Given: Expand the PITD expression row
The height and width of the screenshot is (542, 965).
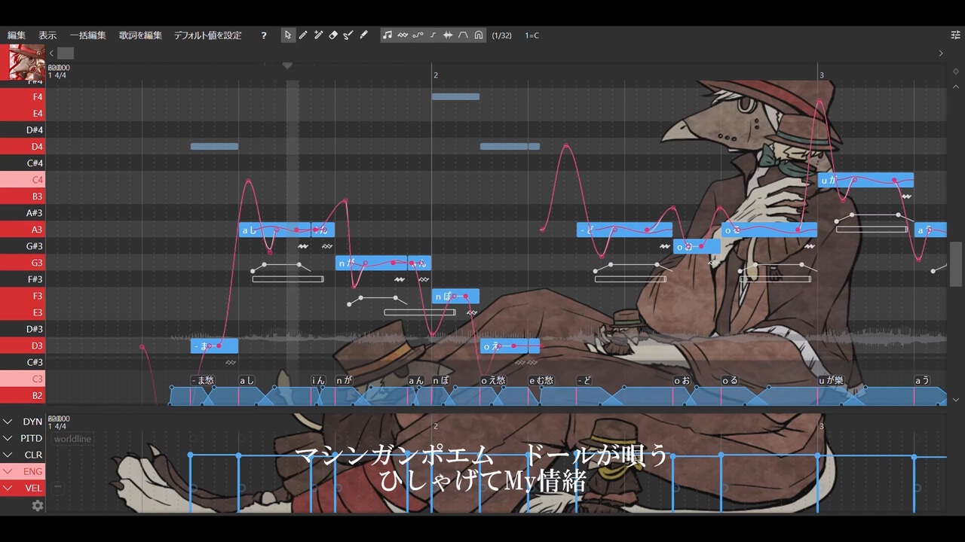Looking at the screenshot, I should [23, 438].
